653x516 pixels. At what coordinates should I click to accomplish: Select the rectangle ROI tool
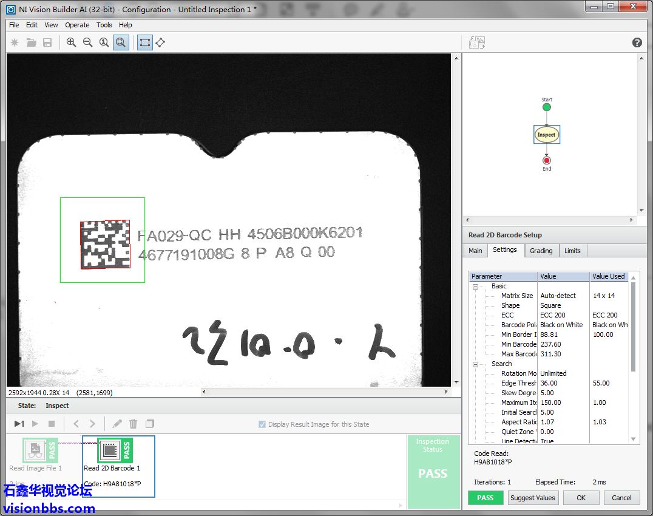[x=145, y=42]
